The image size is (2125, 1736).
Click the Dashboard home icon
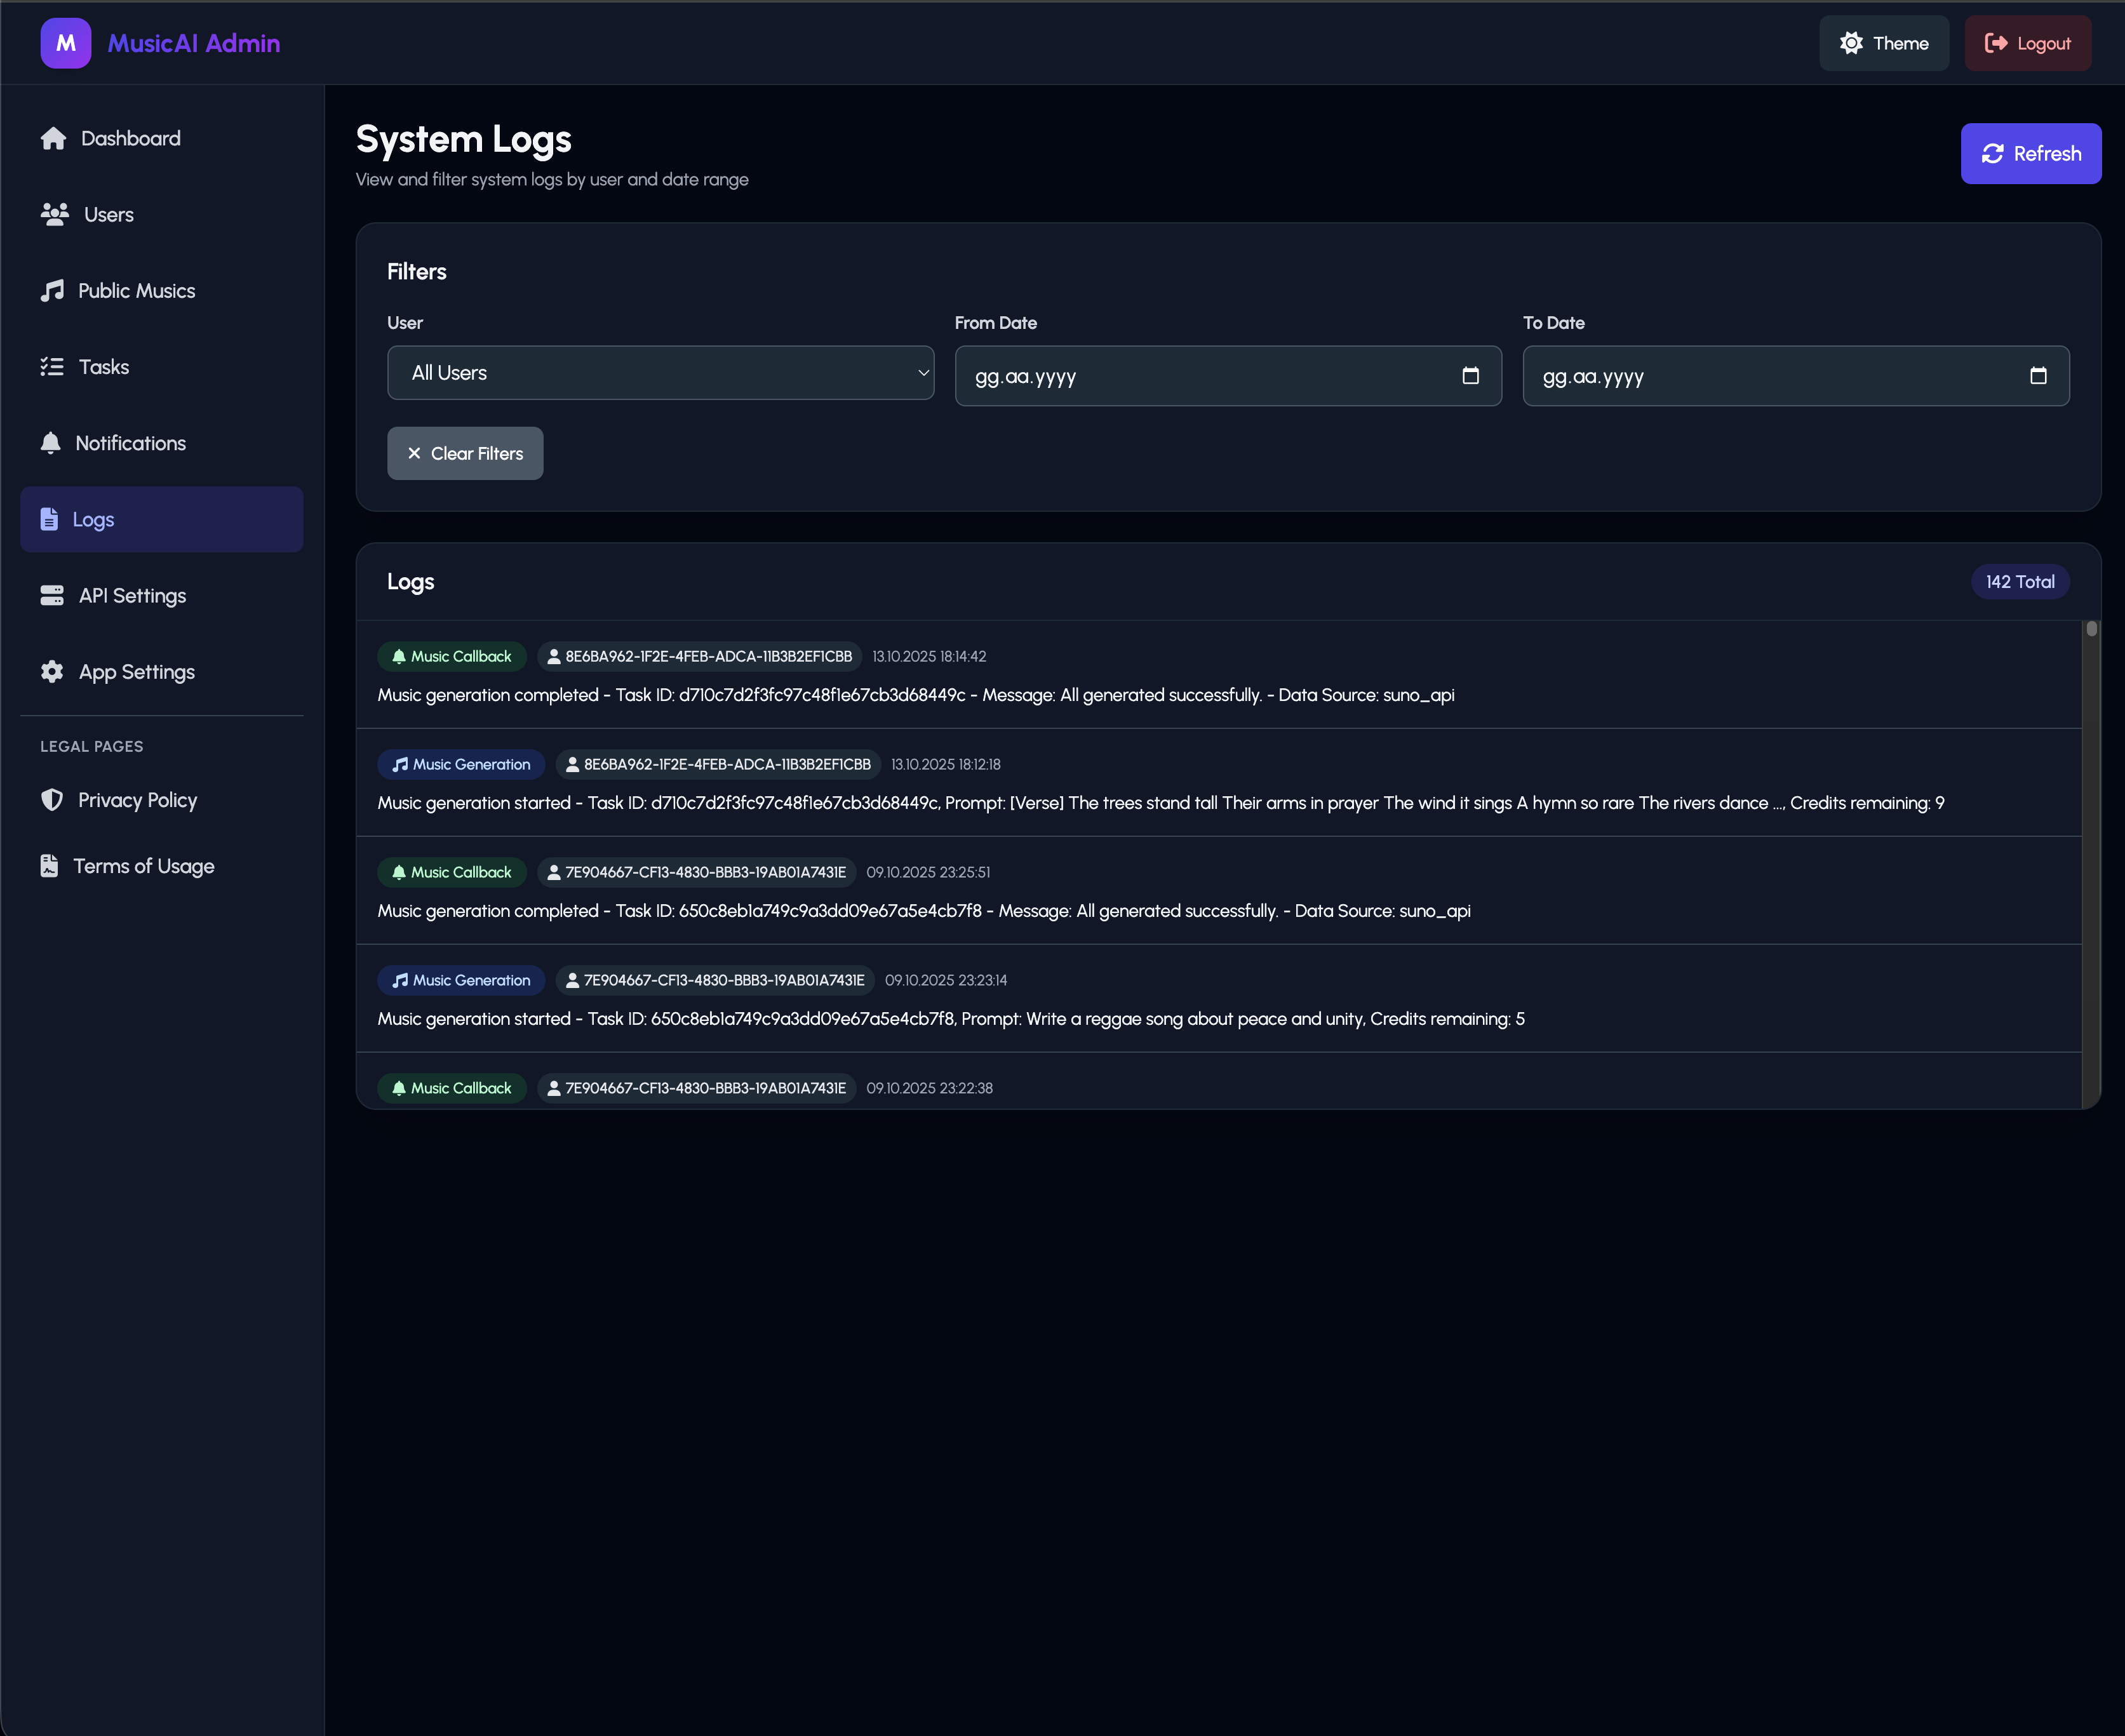click(x=53, y=138)
